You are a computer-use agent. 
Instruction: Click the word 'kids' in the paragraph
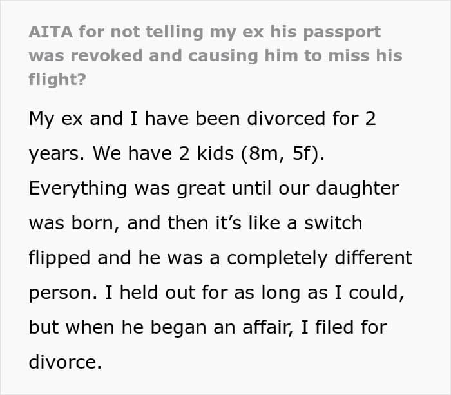click(x=215, y=153)
